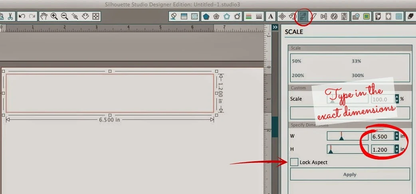The width and height of the screenshot is (416, 194).
Task: Click the Zoom Out magnifier
Action: (x=64, y=16)
